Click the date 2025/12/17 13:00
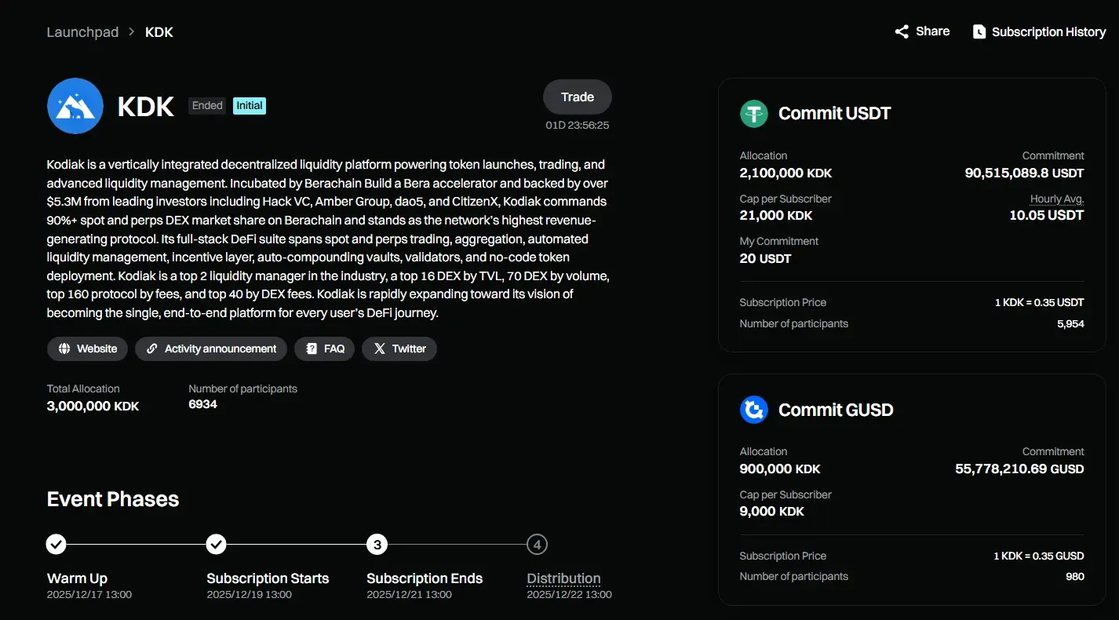Screen dimensions: 1119x620 (x=89, y=595)
